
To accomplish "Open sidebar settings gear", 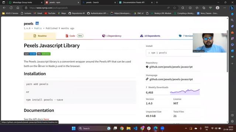I will pos(232,121).
